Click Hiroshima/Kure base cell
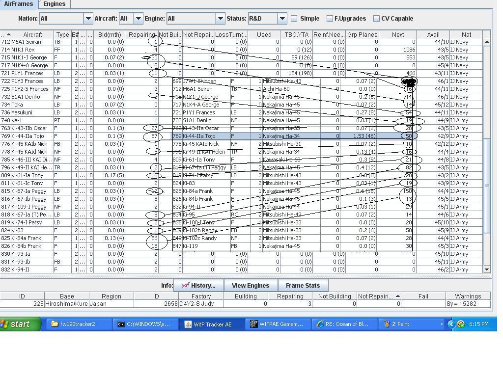Screen dimensions: 503x377 (67, 303)
